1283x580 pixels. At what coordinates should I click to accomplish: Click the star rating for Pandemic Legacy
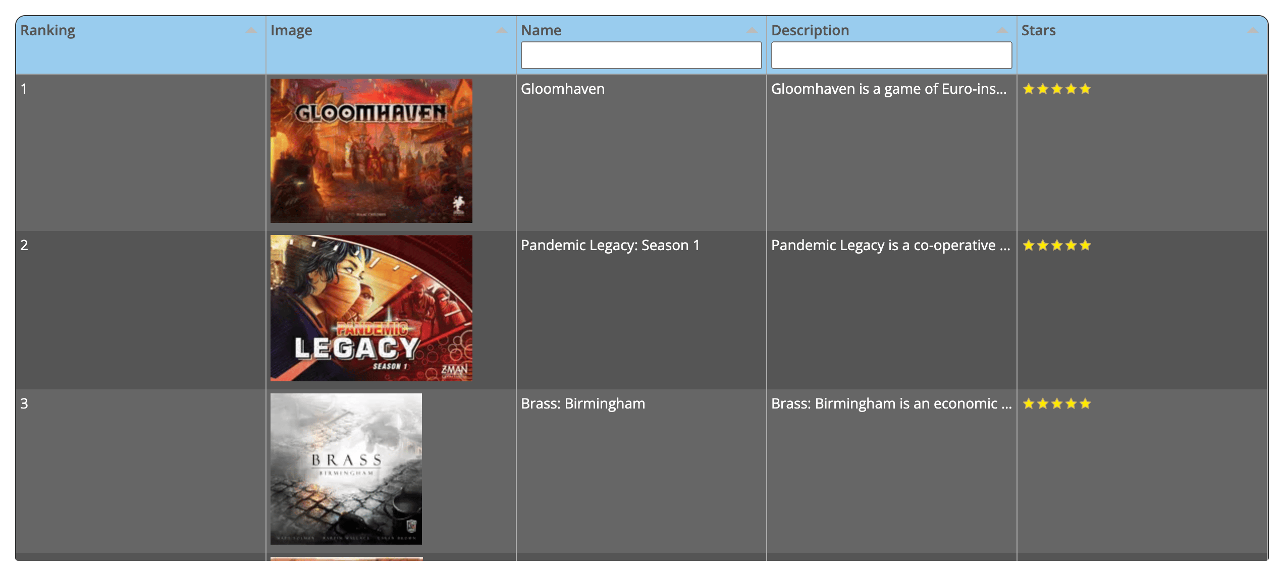click(1057, 246)
